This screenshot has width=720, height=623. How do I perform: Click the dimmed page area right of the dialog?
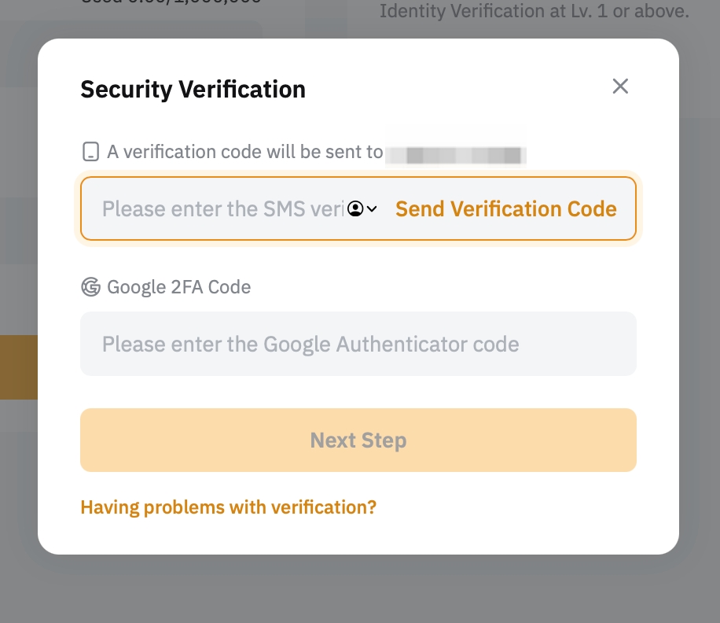[700, 315]
